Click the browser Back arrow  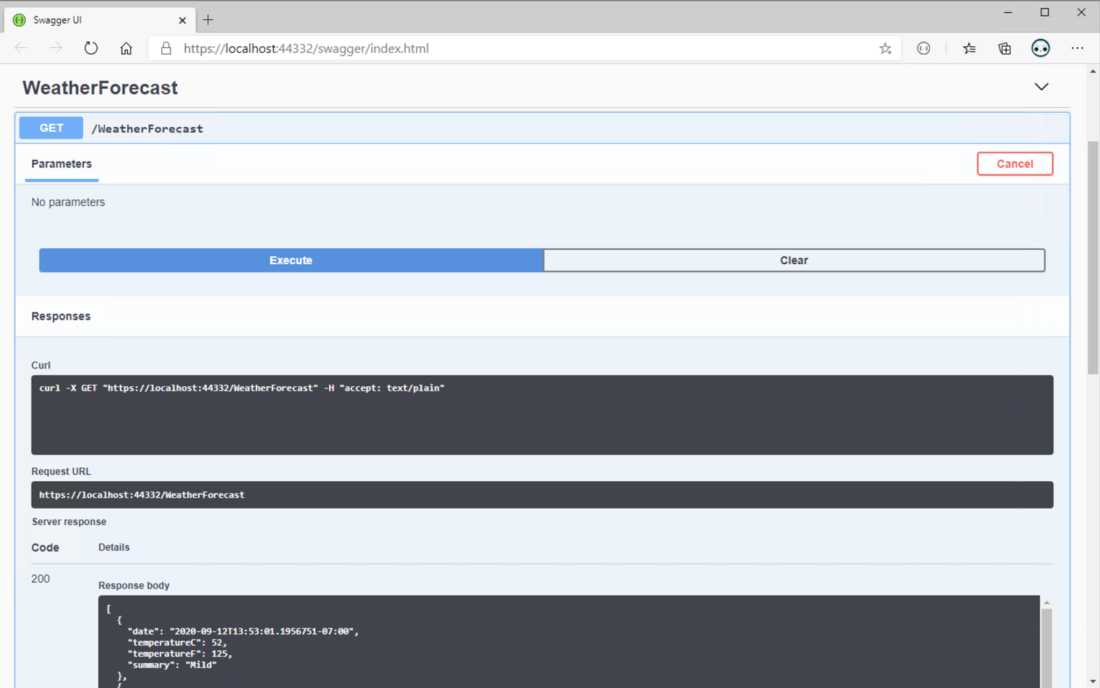pyautogui.click(x=21, y=48)
